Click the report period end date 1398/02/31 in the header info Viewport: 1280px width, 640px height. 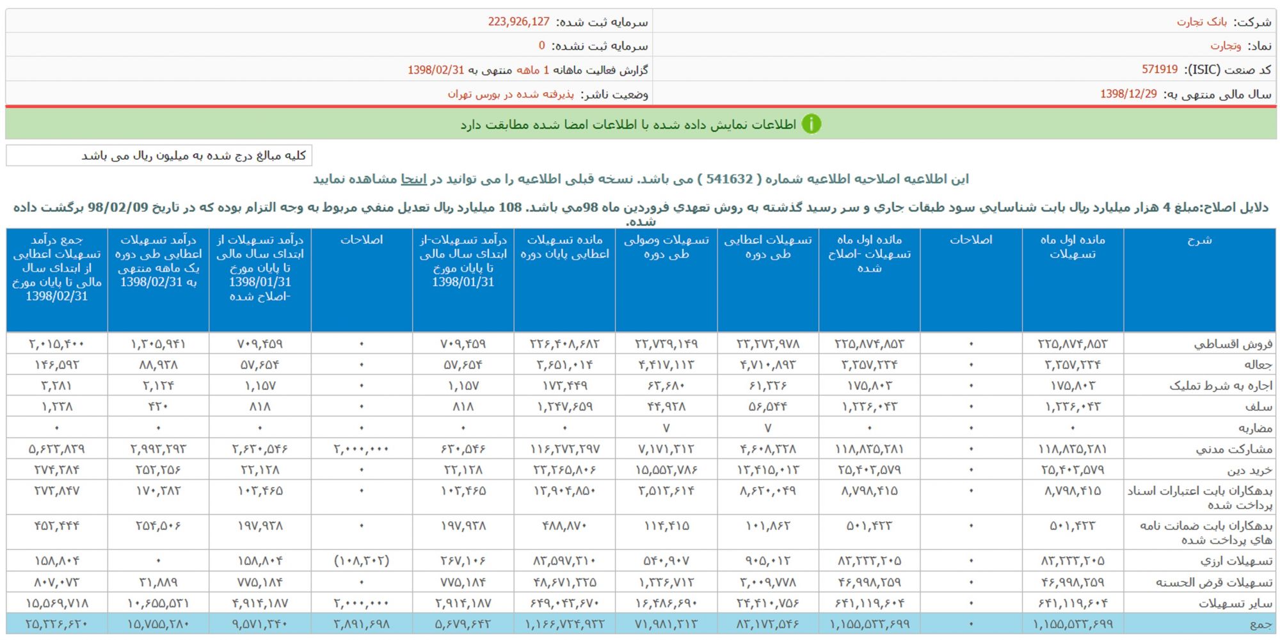coord(435,70)
